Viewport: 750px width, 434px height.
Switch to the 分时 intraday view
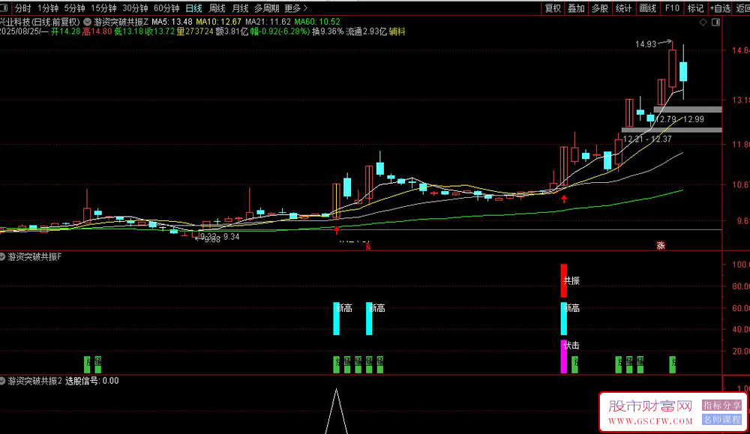(22, 8)
